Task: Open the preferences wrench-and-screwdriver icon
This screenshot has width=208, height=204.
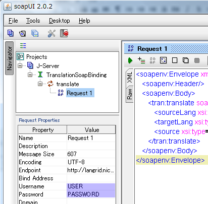Action: (51, 33)
